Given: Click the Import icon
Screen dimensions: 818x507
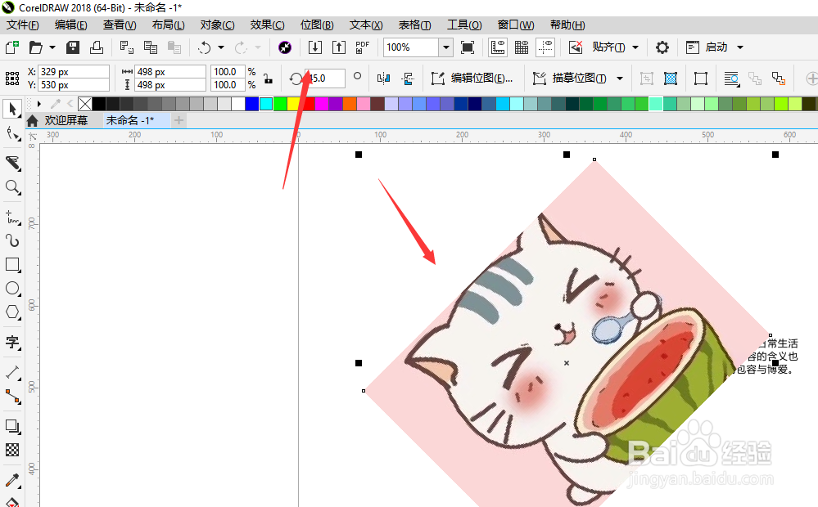Looking at the screenshot, I should pyautogui.click(x=315, y=47).
